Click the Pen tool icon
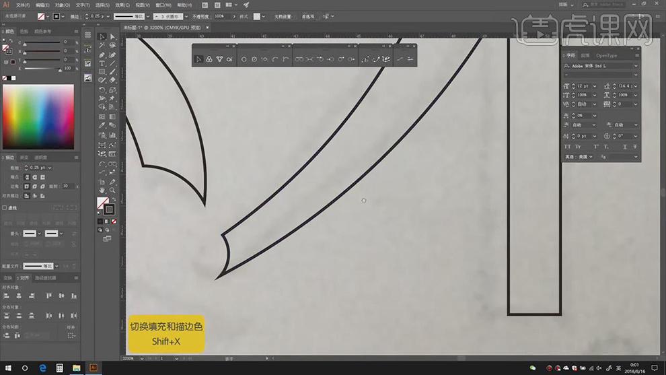666x375 pixels. pyautogui.click(x=102, y=55)
